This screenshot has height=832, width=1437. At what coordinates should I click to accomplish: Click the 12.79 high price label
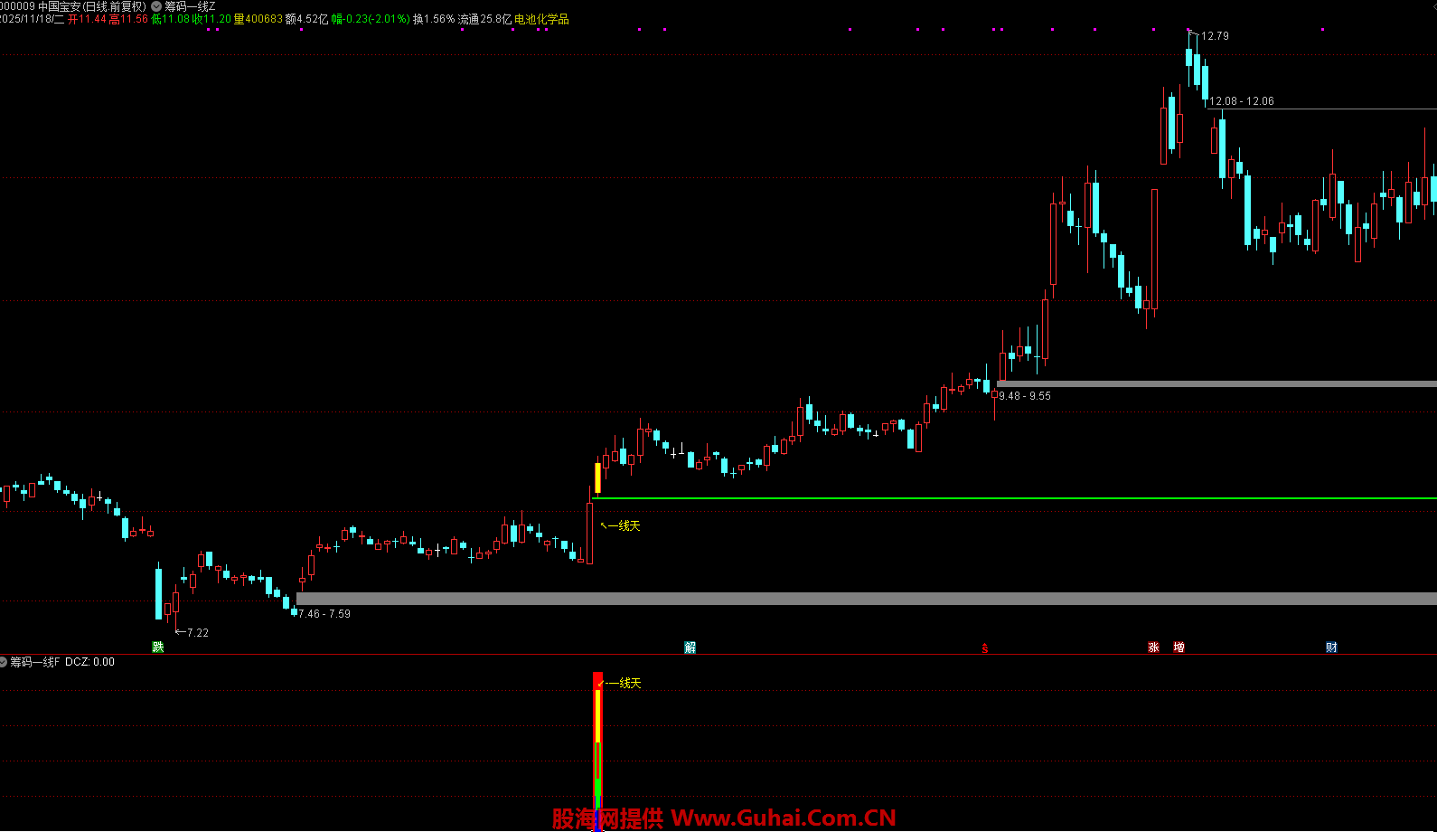click(x=1215, y=36)
